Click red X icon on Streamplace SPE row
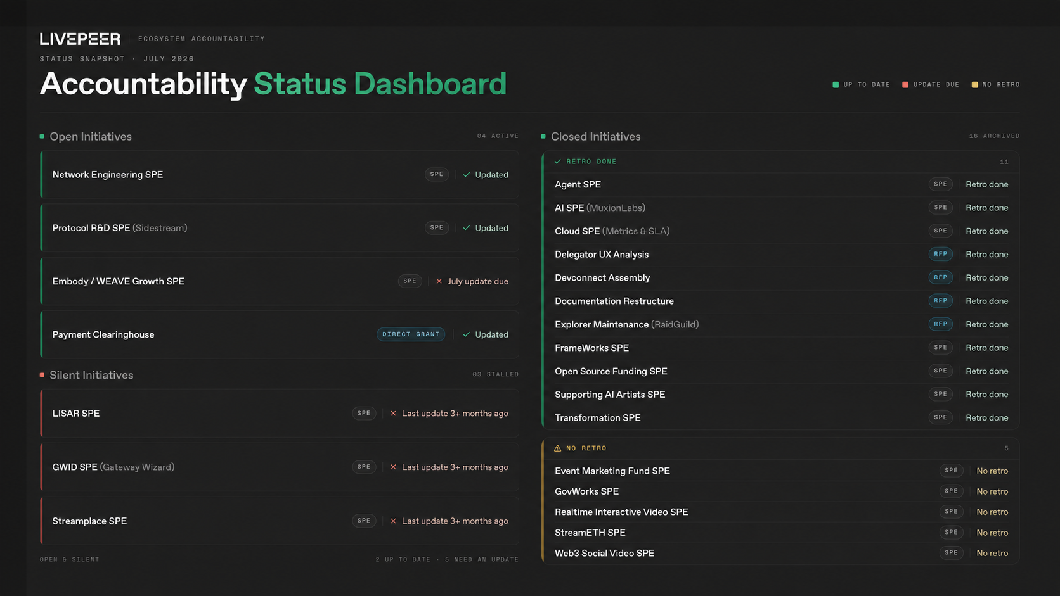The height and width of the screenshot is (596, 1060). (x=393, y=521)
